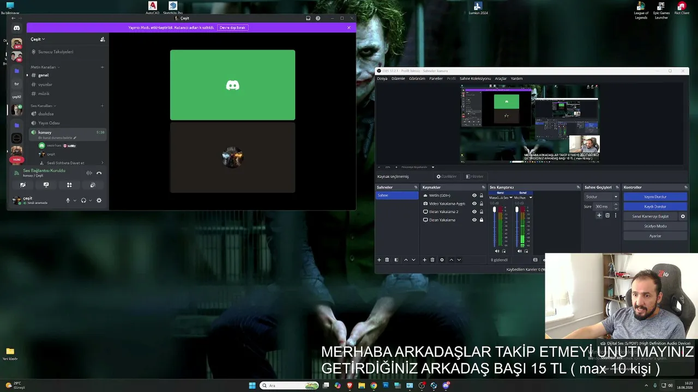The height and width of the screenshot is (392, 698).
Task: Open the Paneller menu in OBS
Action: 436,78
